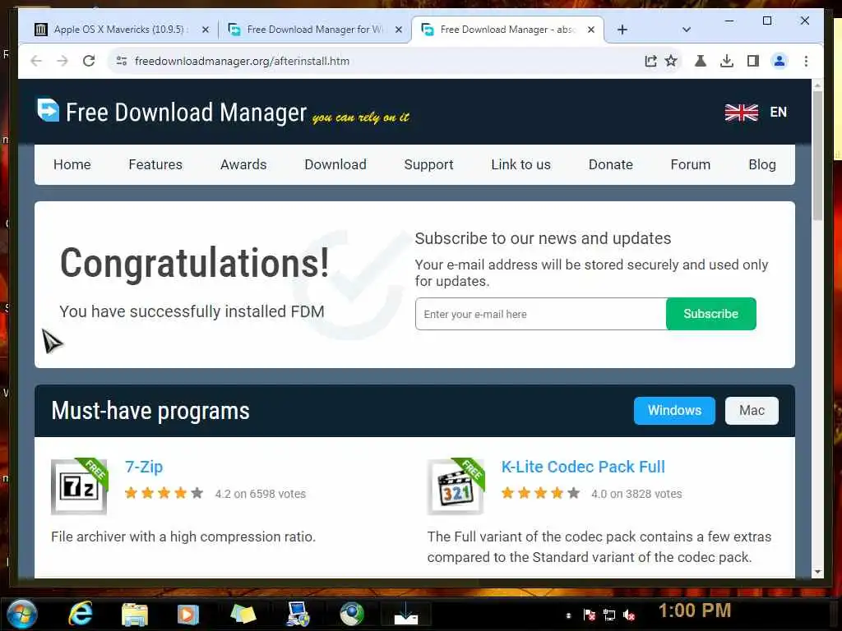Viewport: 842px width, 631px height.
Task: Open the Chrome downloads icon
Action: coord(727,61)
